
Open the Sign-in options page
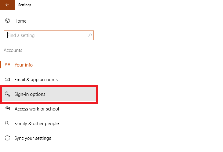tap(30, 94)
